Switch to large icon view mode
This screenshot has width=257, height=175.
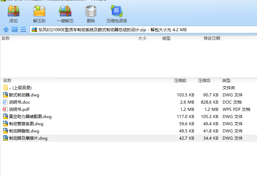click(14, 30)
